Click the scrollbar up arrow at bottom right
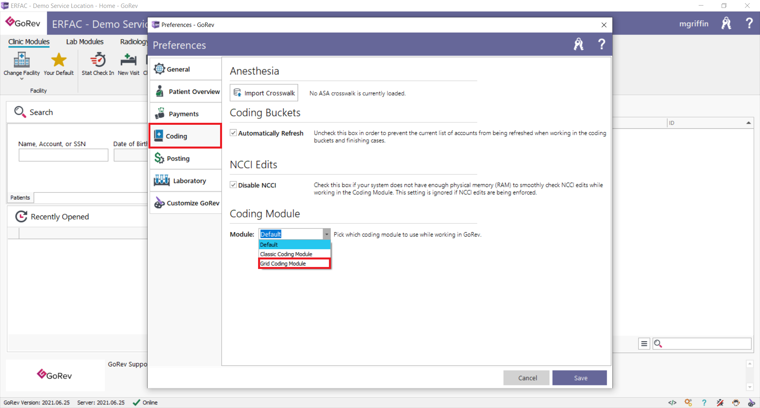Viewport: 760px width, 408px height. pos(749,364)
